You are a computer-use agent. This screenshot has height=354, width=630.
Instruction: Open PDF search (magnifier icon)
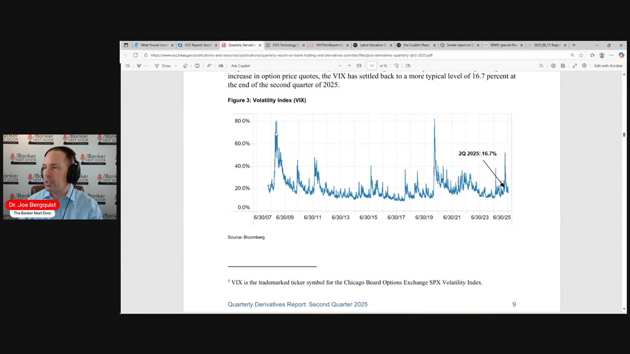[541, 65]
